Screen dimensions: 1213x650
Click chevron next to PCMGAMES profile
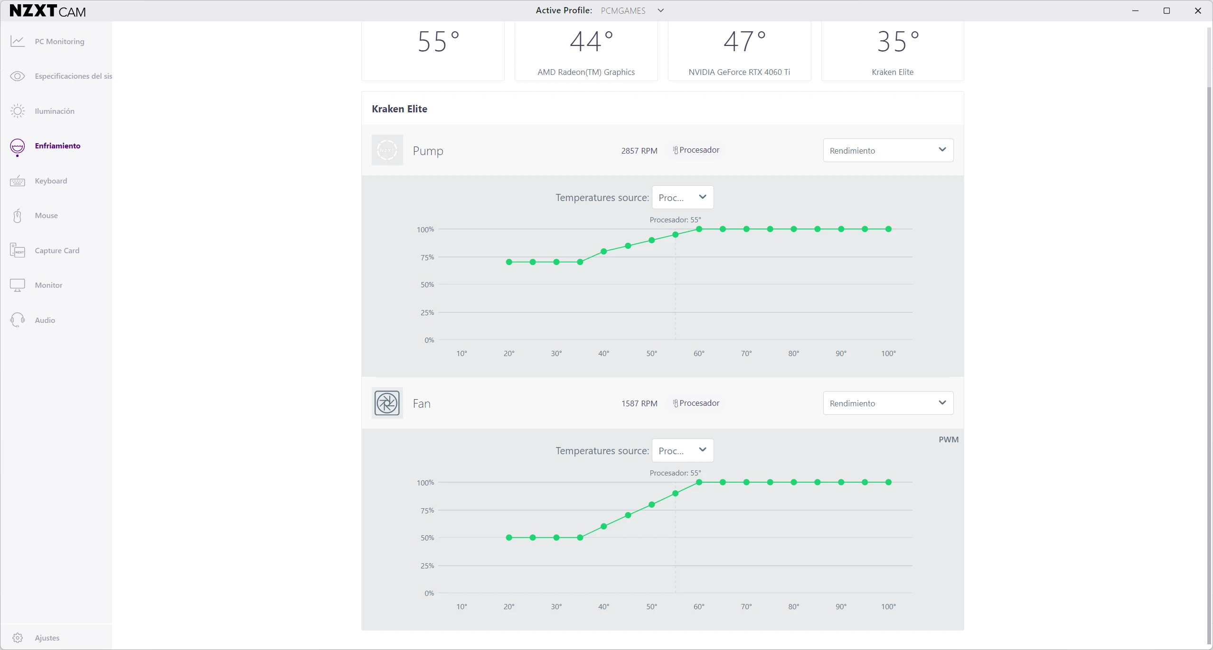pos(660,10)
